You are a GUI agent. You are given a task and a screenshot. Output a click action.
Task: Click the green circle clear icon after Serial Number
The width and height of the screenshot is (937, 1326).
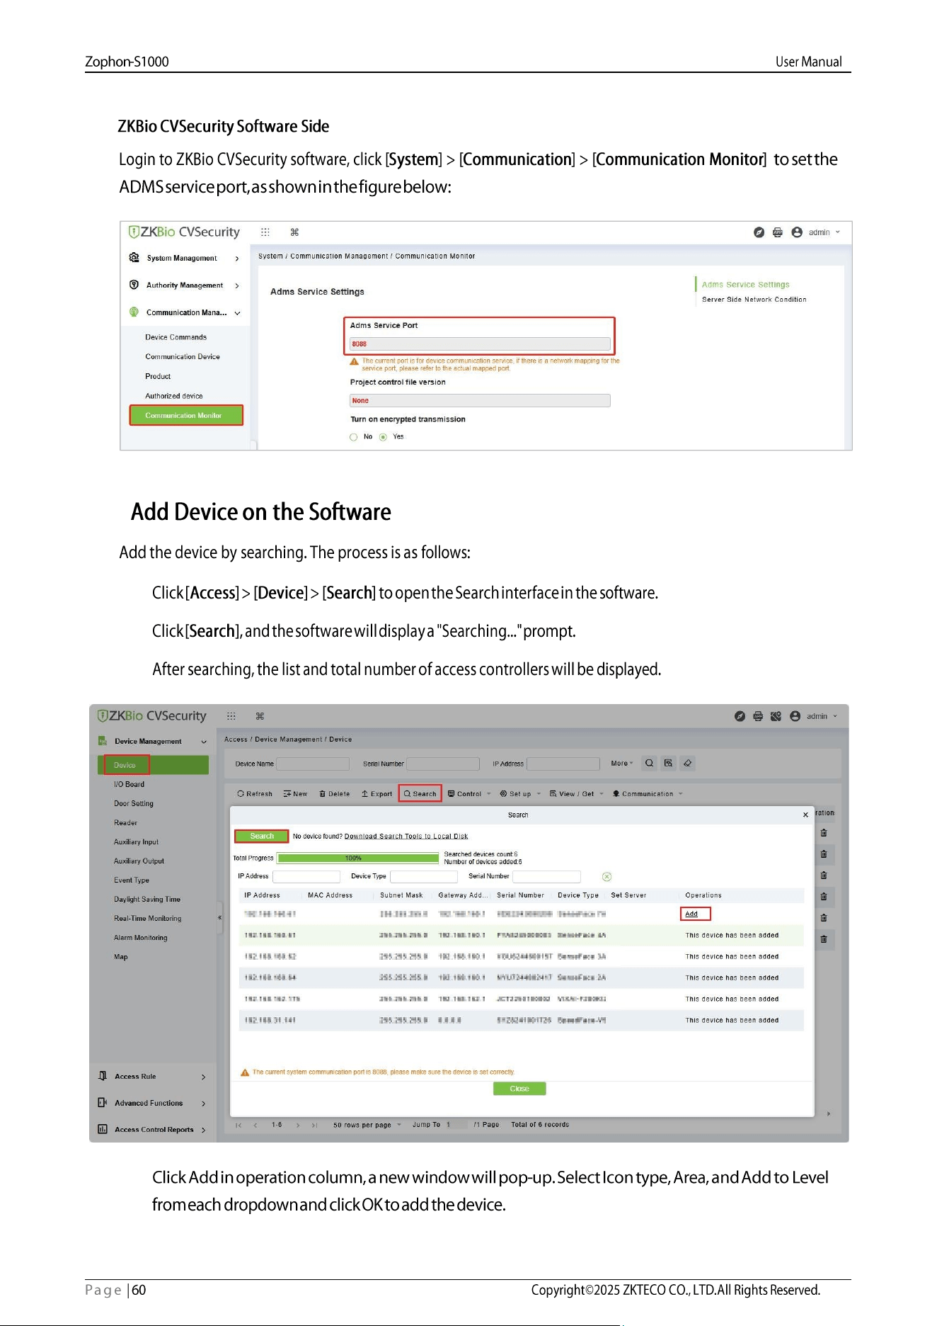coord(607,877)
